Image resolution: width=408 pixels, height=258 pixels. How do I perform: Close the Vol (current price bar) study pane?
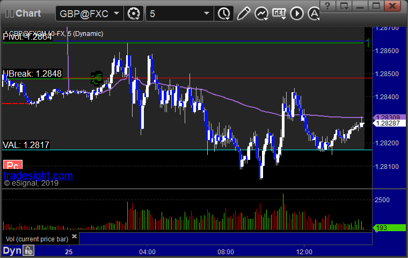pyautogui.click(x=74, y=236)
